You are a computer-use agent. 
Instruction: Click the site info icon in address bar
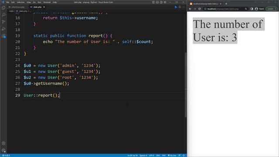(205, 9)
